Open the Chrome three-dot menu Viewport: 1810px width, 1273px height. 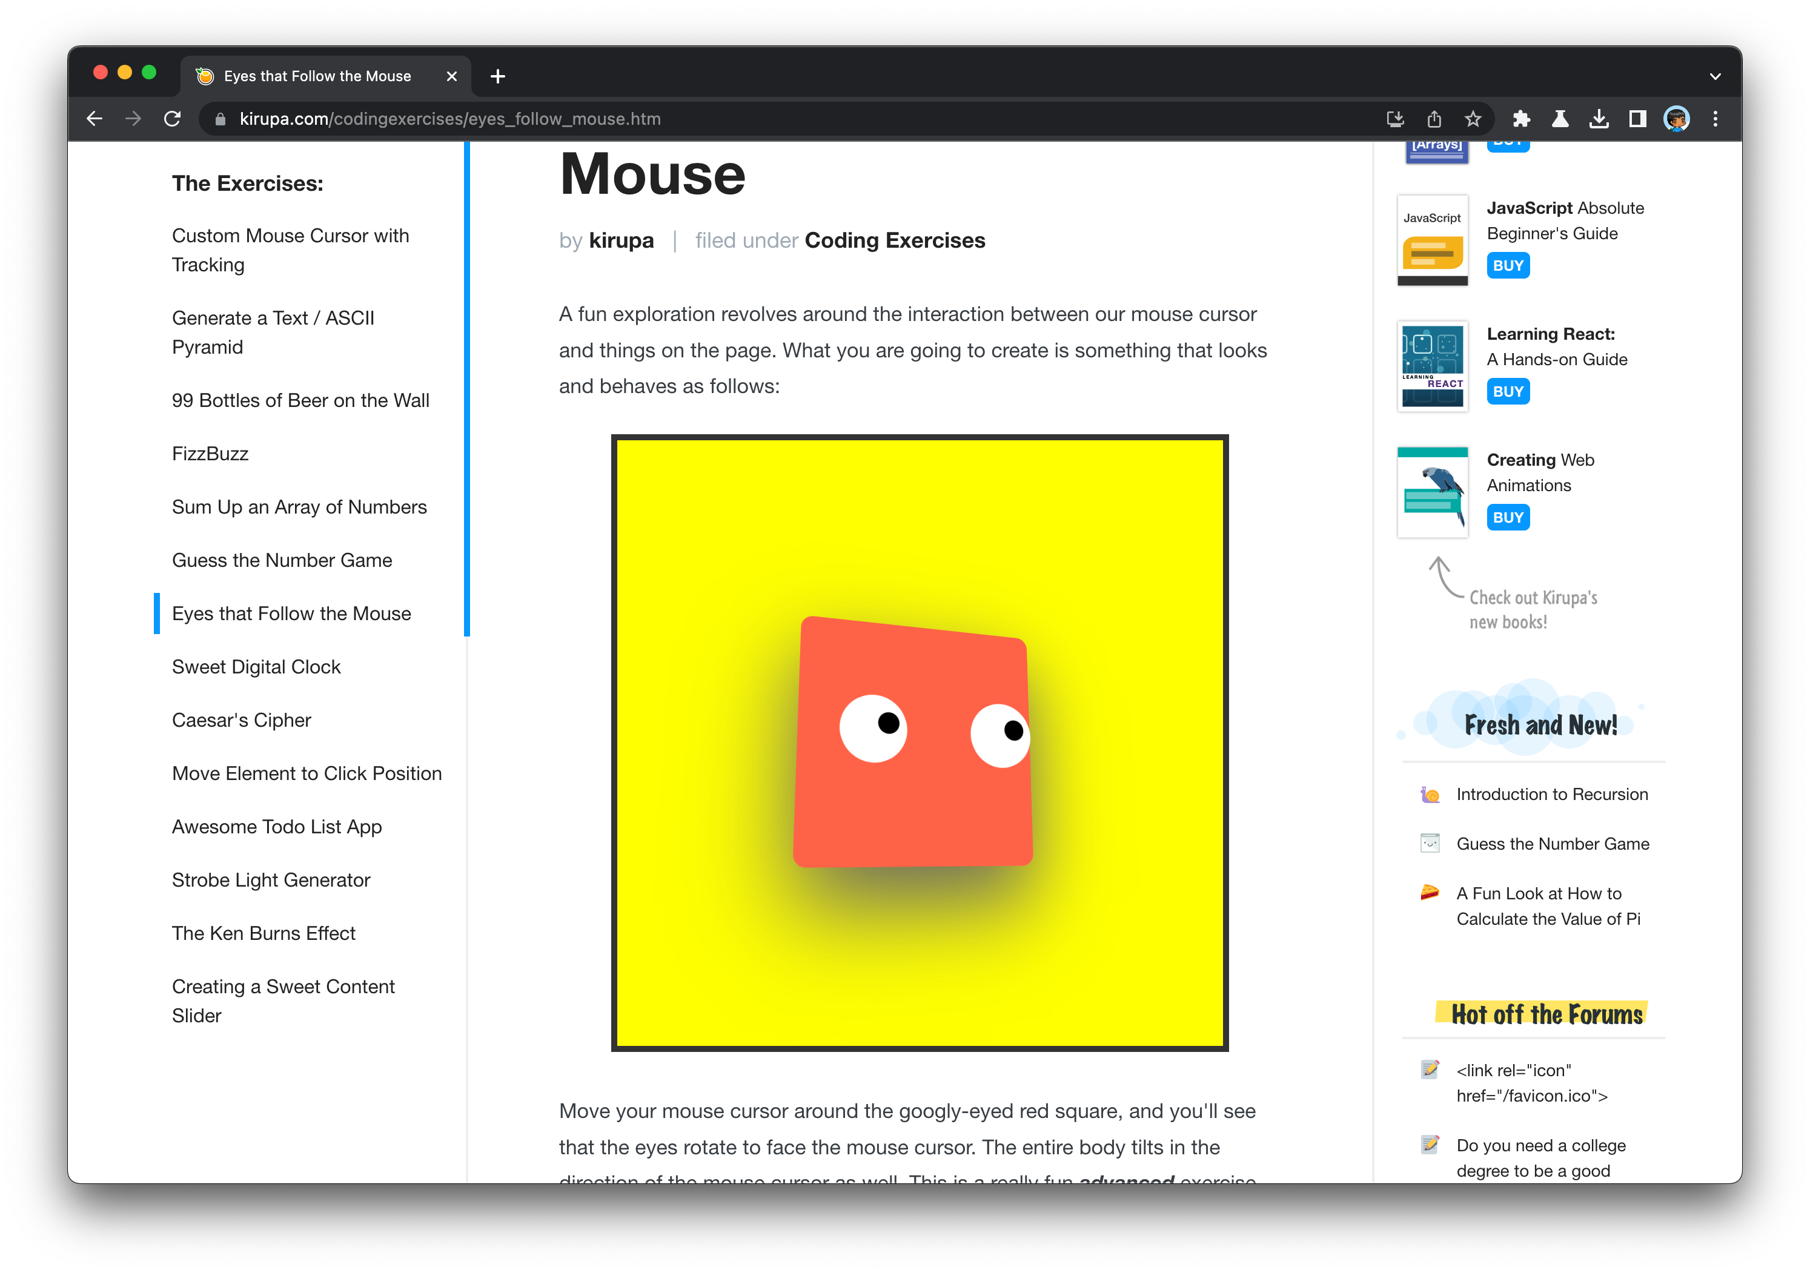pos(1716,119)
